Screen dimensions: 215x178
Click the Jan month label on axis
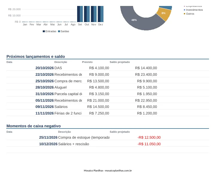[25, 24]
